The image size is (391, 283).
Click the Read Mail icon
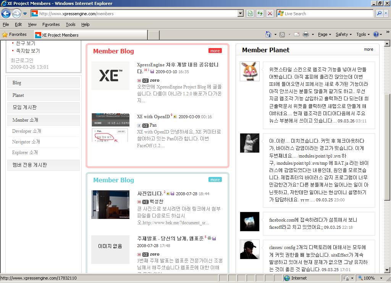[296, 34]
